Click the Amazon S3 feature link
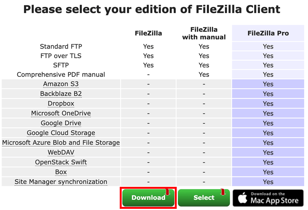The height and width of the screenshot is (210, 308). [61, 84]
